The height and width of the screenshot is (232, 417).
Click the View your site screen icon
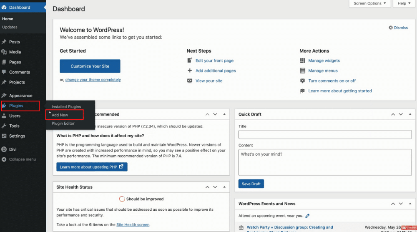[x=190, y=81]
